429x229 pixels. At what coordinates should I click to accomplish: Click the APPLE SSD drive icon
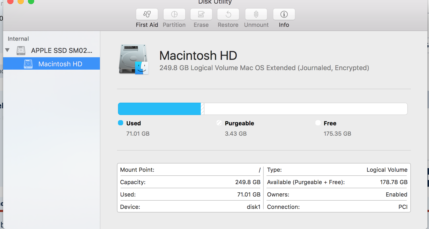21,51
